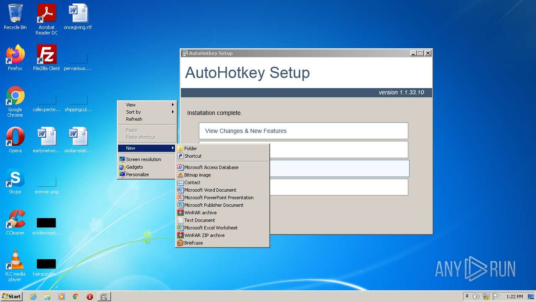Create a new WinRAR ZIP archive
The image size is (536, 302).
pyautogui.click(x=222, y=235)
